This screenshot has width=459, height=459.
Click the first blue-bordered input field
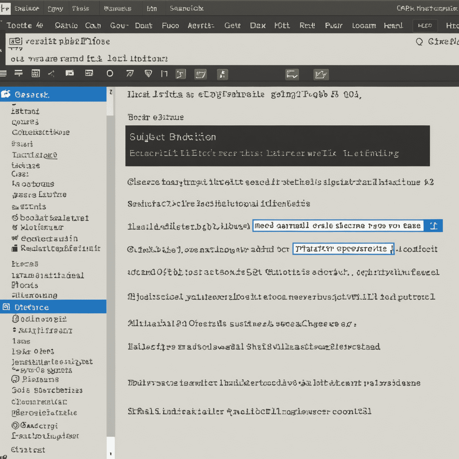pos(338,226)
